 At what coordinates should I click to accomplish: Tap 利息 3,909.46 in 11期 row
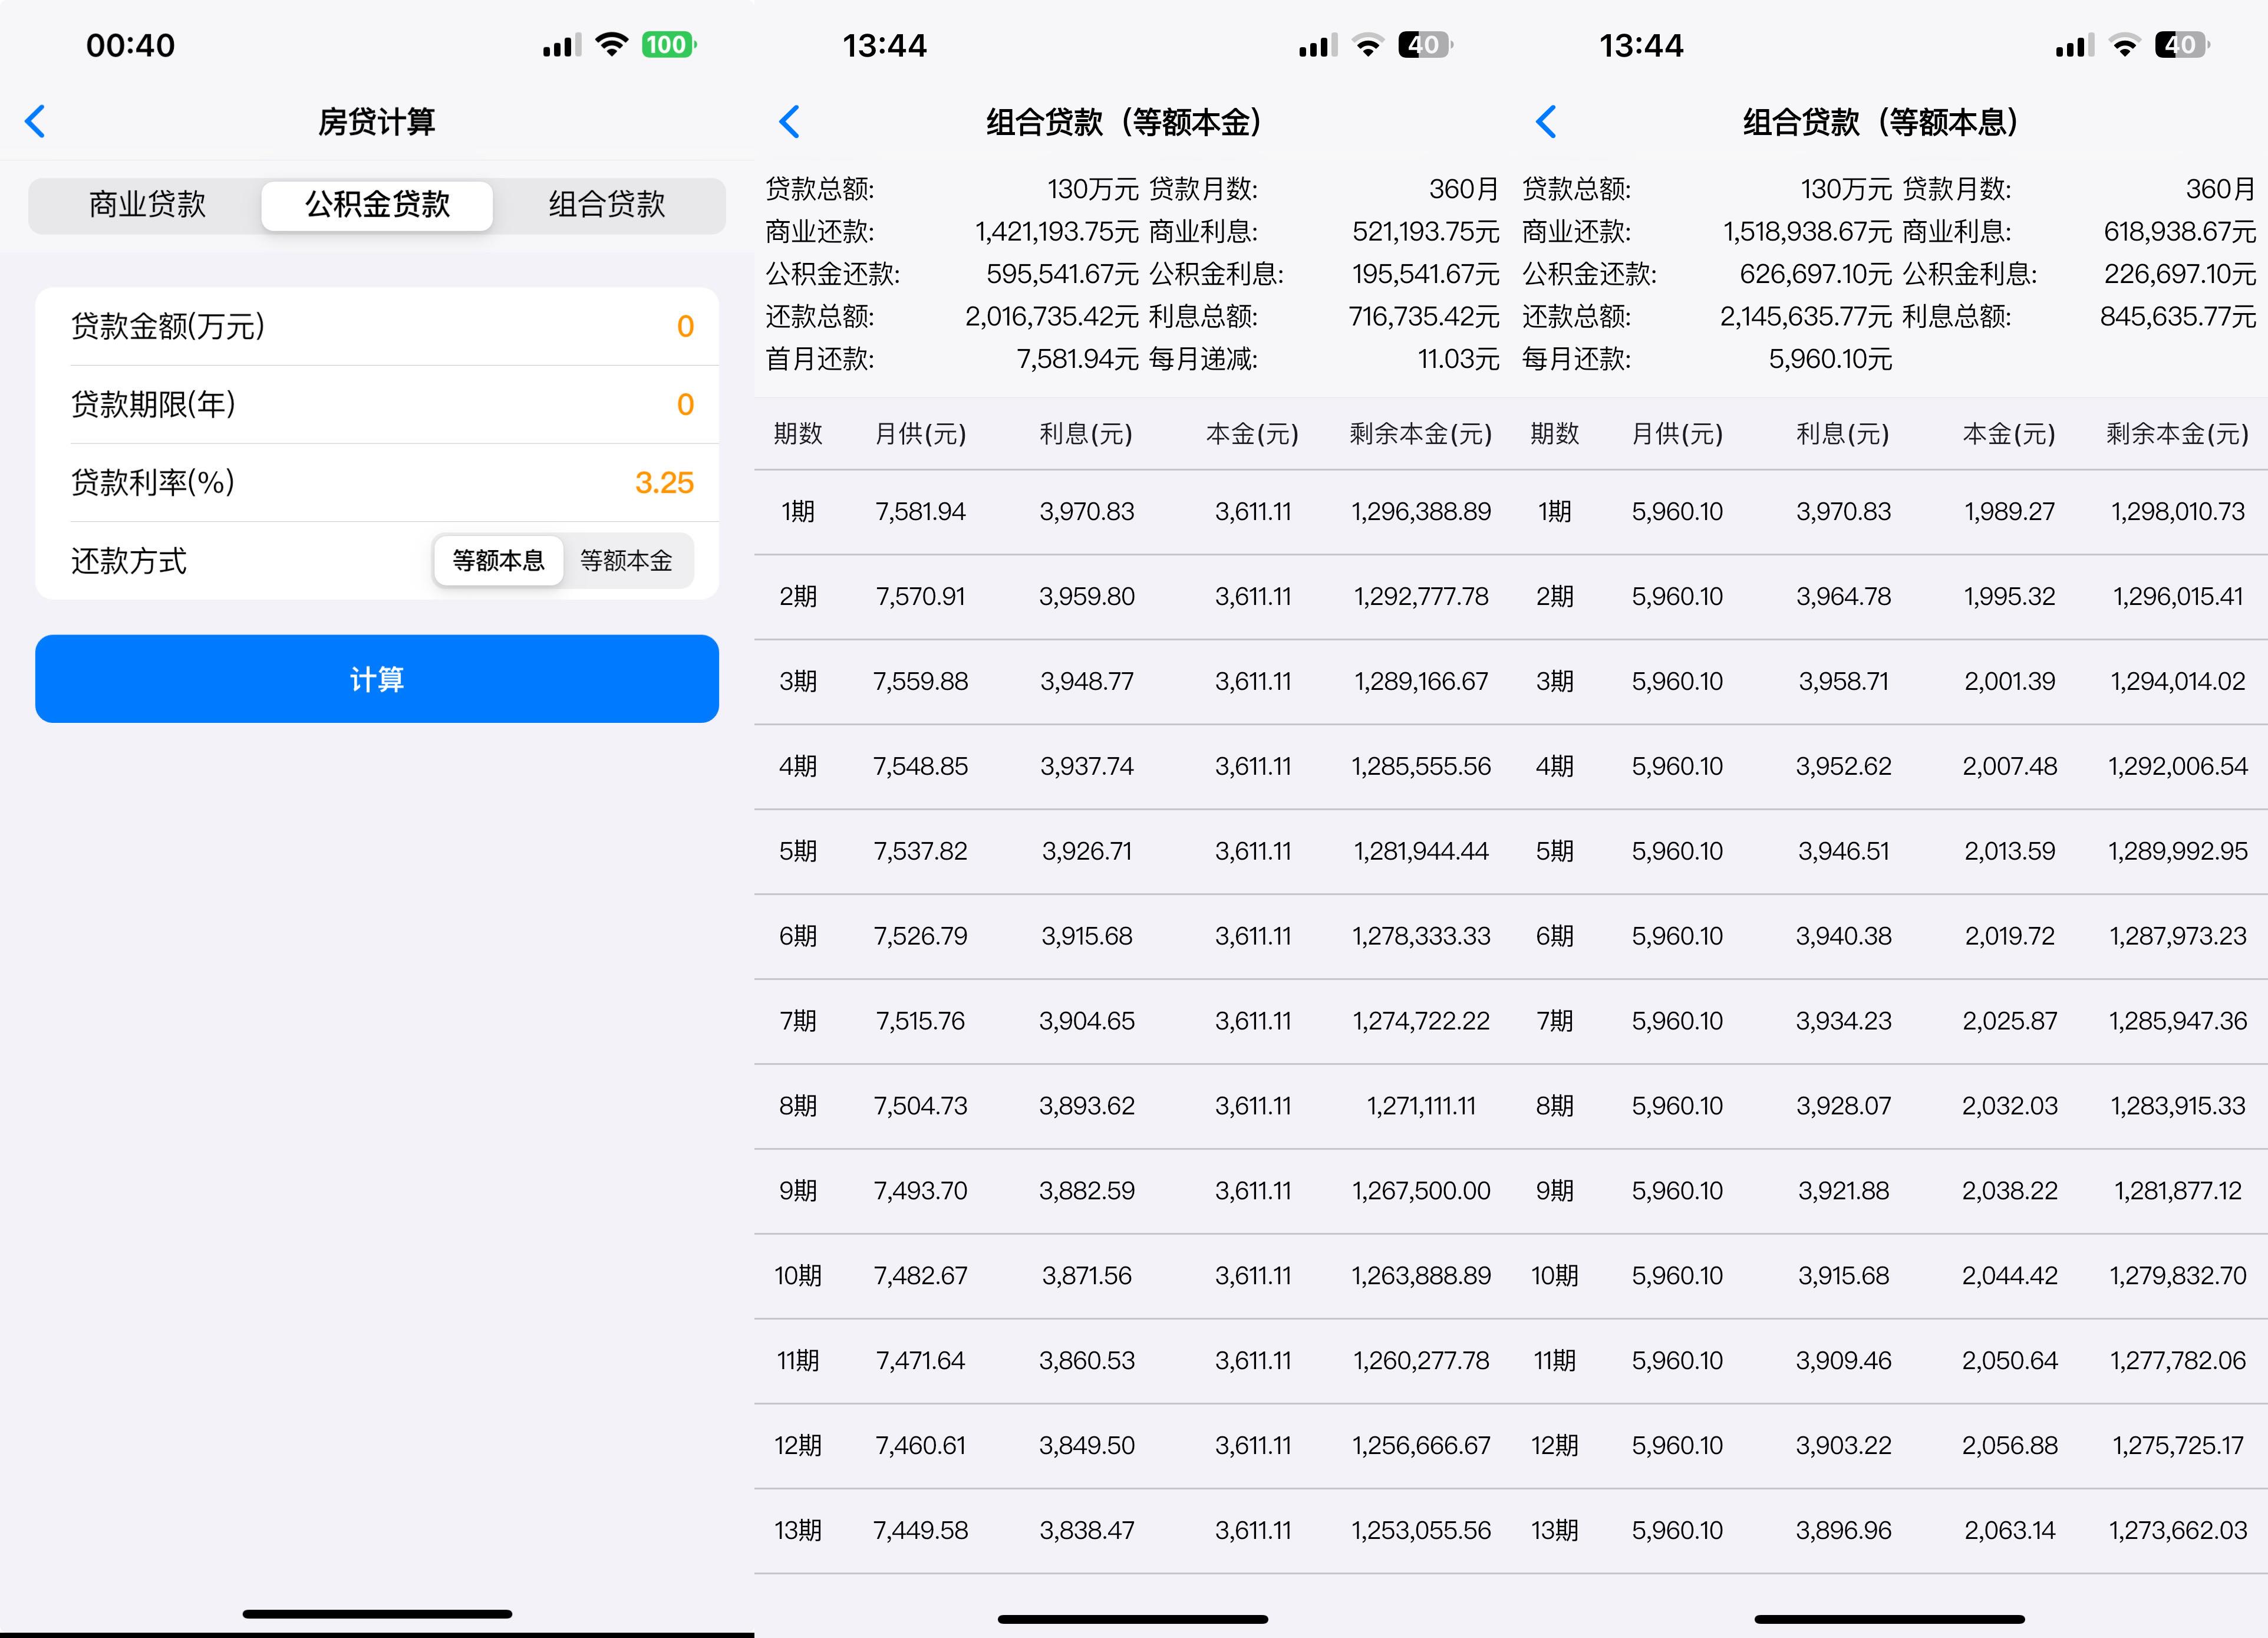1844,1361
